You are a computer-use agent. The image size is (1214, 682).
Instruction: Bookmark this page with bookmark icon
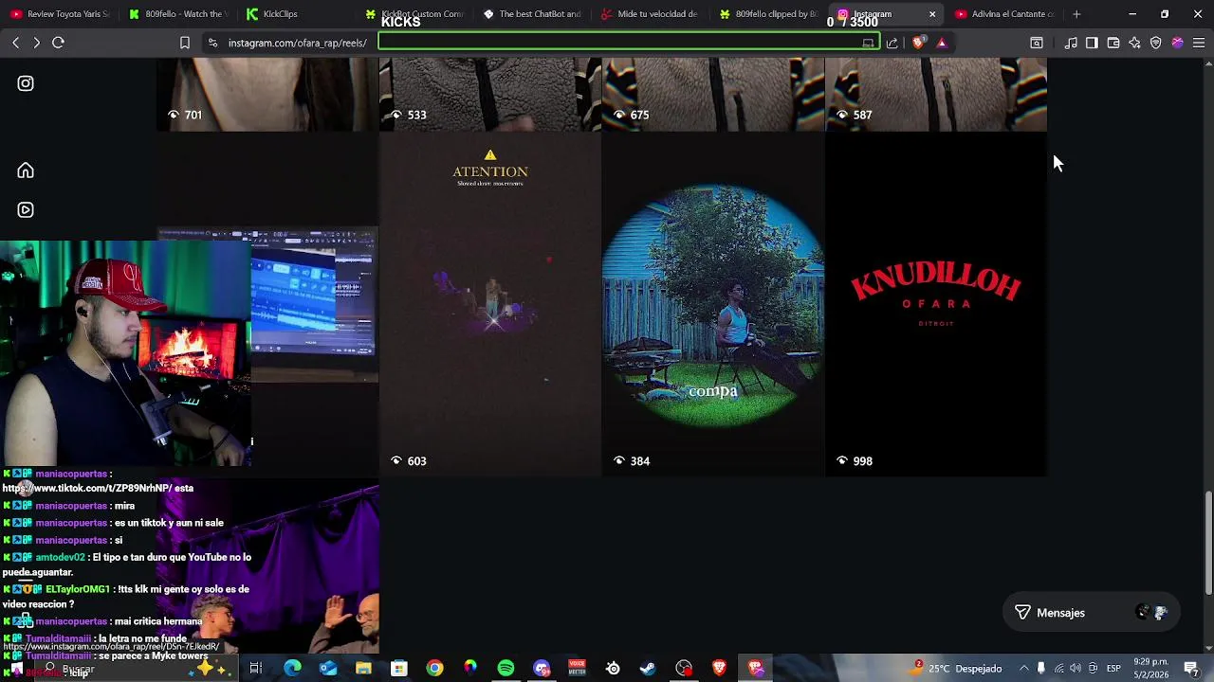pos(185,43)
